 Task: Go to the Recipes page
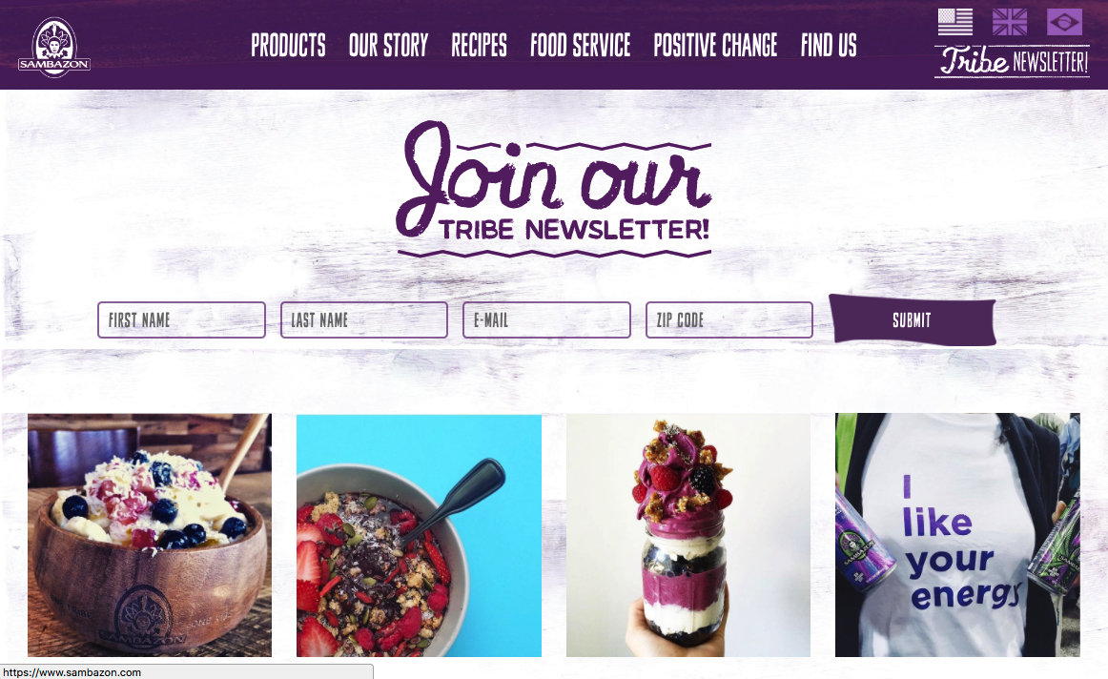point(479,45)
